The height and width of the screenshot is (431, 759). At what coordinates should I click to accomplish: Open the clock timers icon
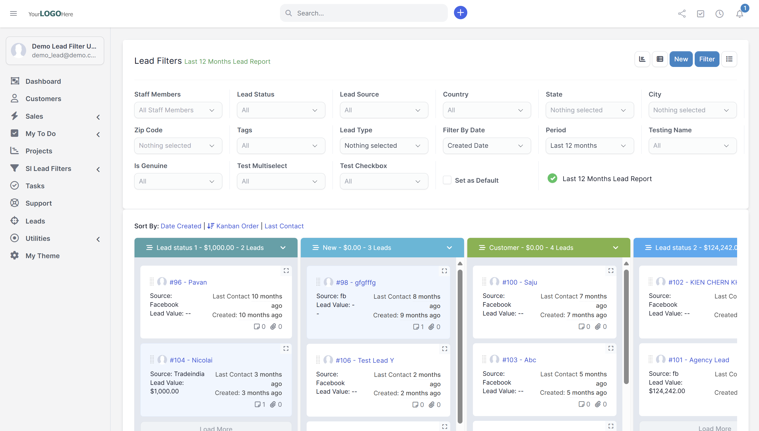(x=719, y=14)
